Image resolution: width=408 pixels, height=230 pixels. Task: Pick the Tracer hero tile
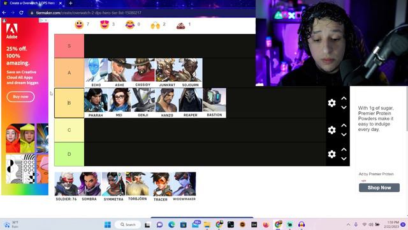click(161, 187)
